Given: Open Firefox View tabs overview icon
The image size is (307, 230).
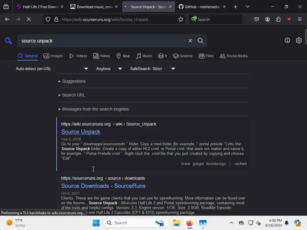Looking at the screenshot, I should (x=6, y=7).
